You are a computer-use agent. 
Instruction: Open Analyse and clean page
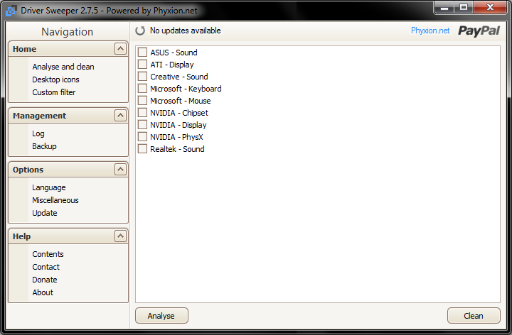63,67
